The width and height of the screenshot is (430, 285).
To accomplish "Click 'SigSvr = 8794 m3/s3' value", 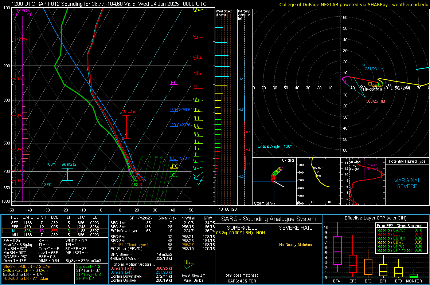I will pyautogui.click(x=83, y=261).
